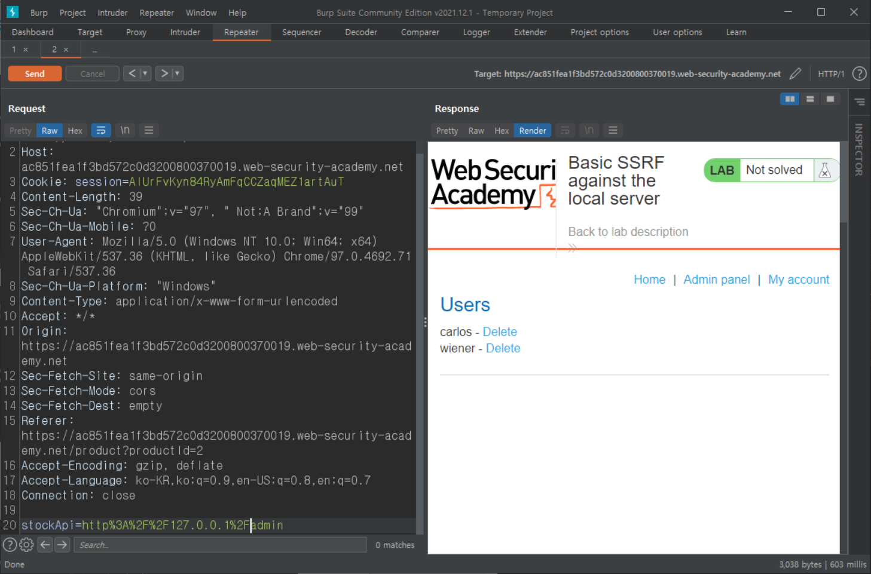Open the Learn tab

[736, 32]
